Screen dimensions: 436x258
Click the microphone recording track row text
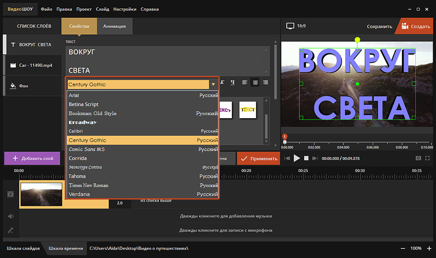(226, 230)
